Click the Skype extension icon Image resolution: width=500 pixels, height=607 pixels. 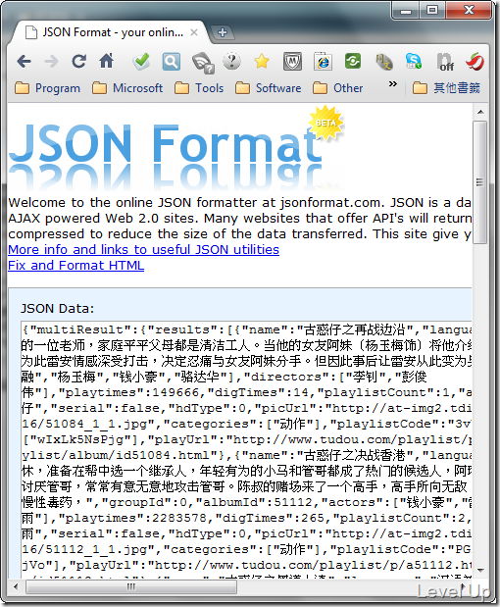click(x=414, y=61)
